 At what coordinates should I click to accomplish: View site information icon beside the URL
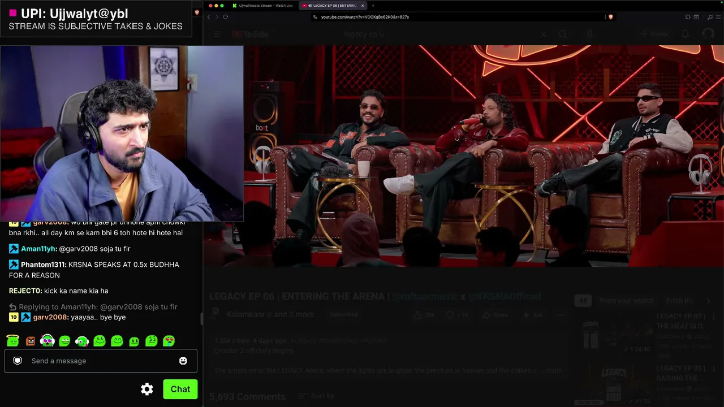316,17
